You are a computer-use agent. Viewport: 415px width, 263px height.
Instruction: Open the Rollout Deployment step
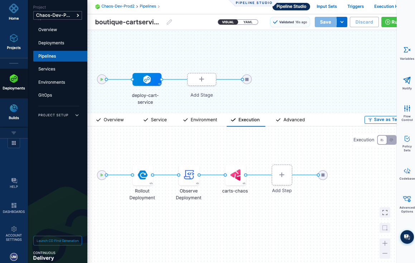coord(143,175)
